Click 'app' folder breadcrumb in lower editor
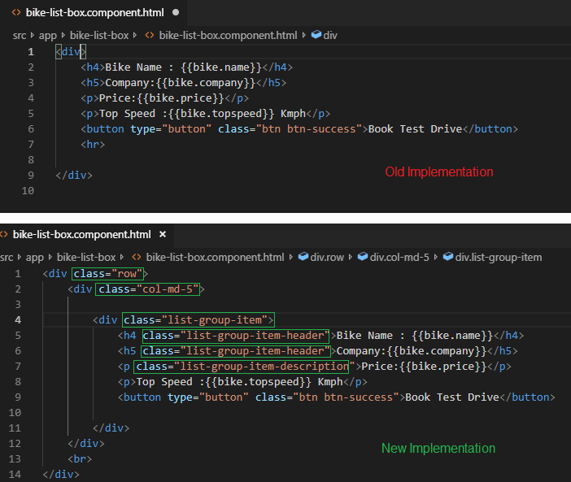This screenshot has width=571, height=482. pos(34,257)
